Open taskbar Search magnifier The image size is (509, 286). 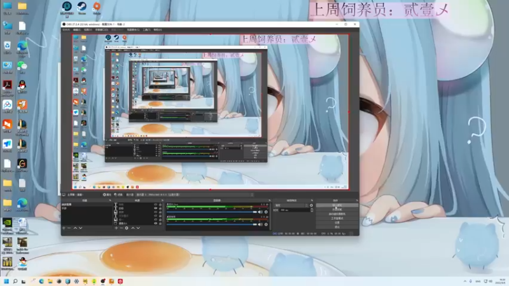point(15,281)
